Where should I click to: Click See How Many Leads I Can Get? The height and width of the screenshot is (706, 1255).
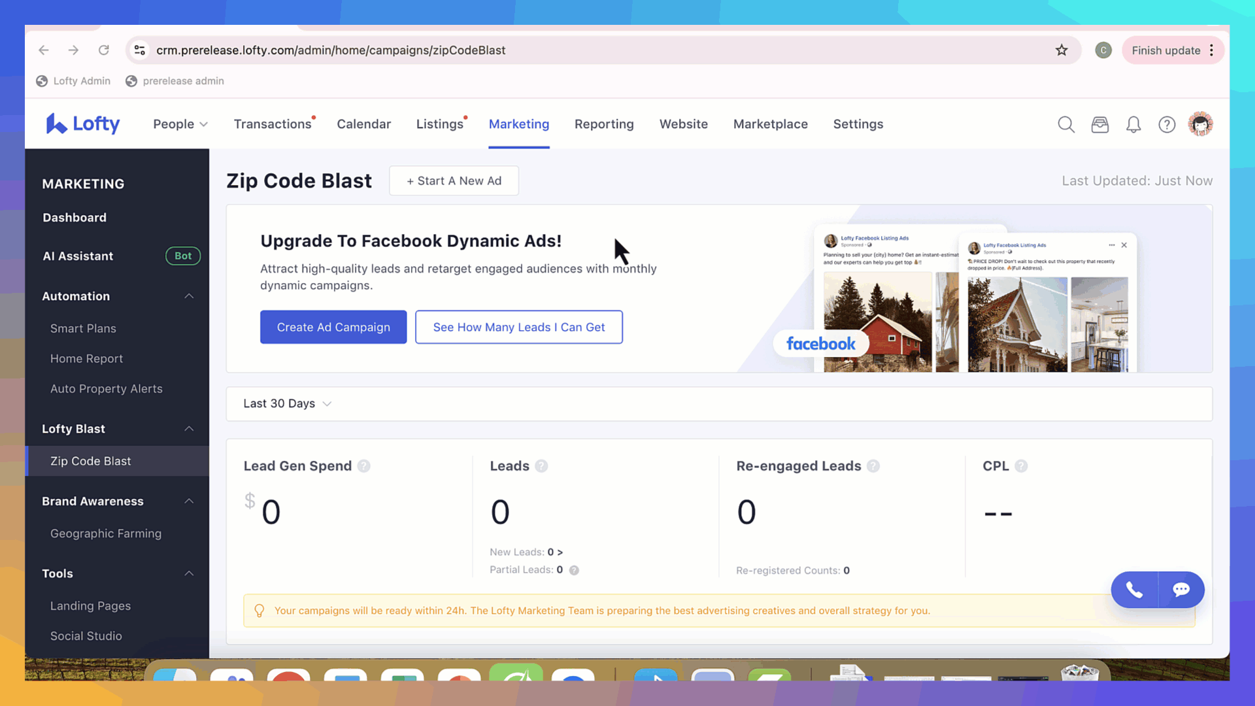(519, 327)
